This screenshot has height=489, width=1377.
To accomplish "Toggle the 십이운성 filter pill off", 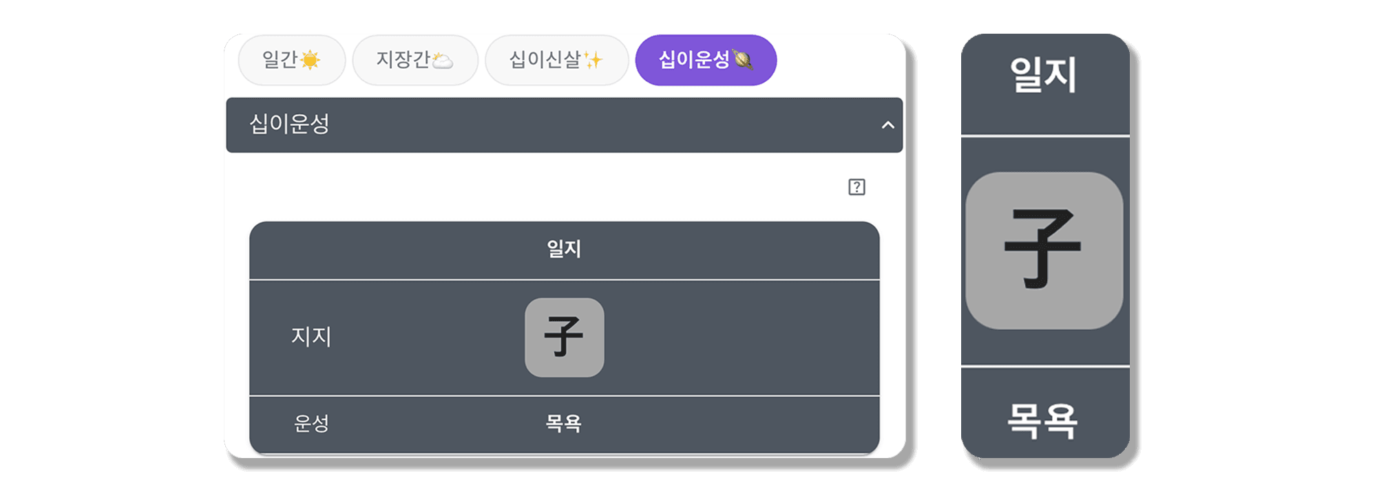I will (x=706, y=61).
